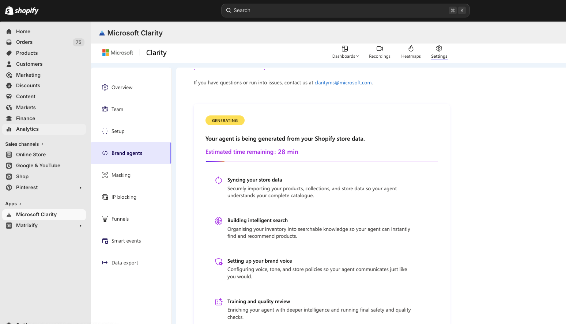Click the Masking icon
The image size is (566, 324).
pos(105,175)
